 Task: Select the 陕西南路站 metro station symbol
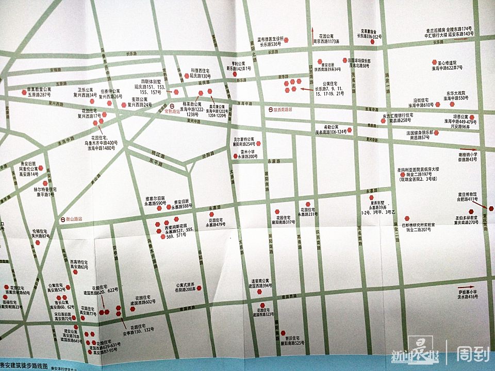click(270, 109)
